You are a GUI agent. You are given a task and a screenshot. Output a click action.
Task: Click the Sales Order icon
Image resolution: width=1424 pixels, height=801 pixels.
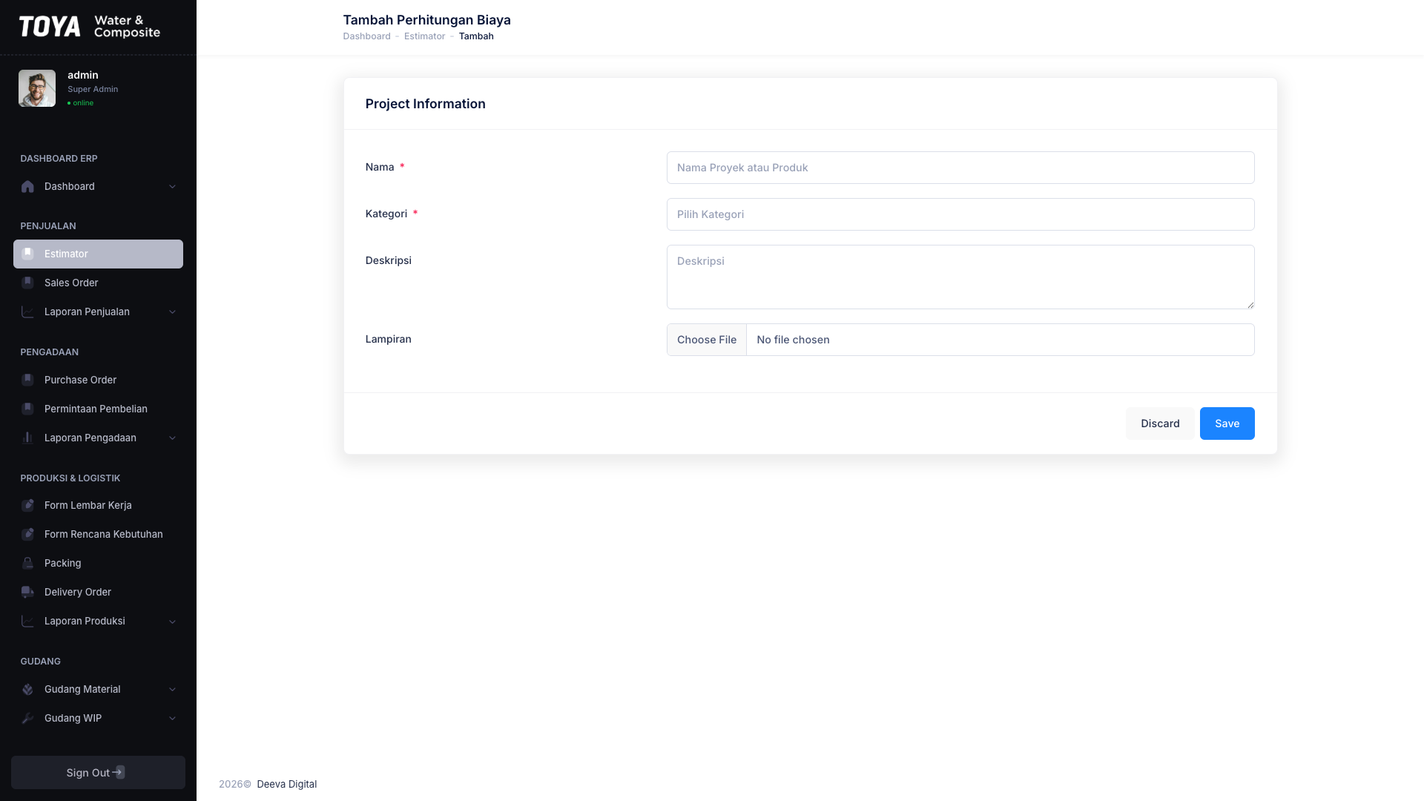tap(27, 283)
